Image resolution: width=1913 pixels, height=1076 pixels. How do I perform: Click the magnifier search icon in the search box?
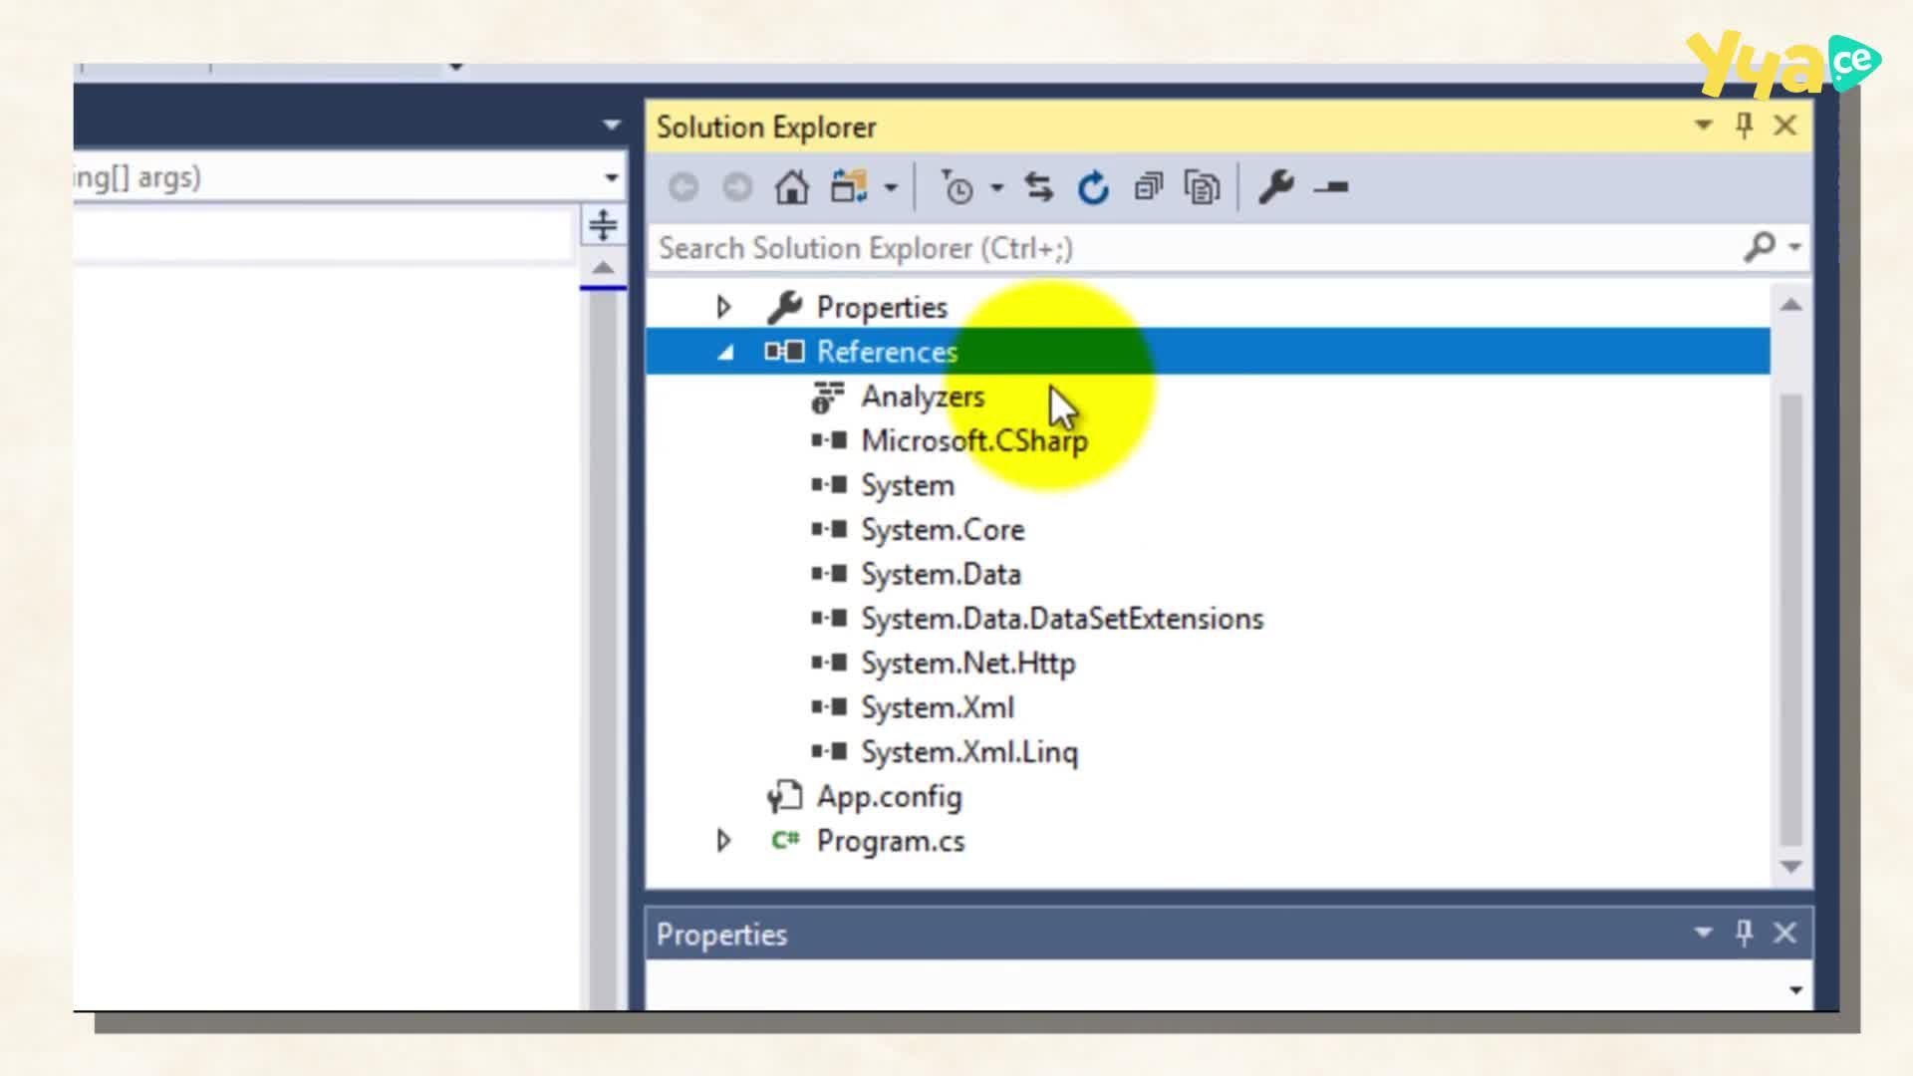coord(1760,246)
